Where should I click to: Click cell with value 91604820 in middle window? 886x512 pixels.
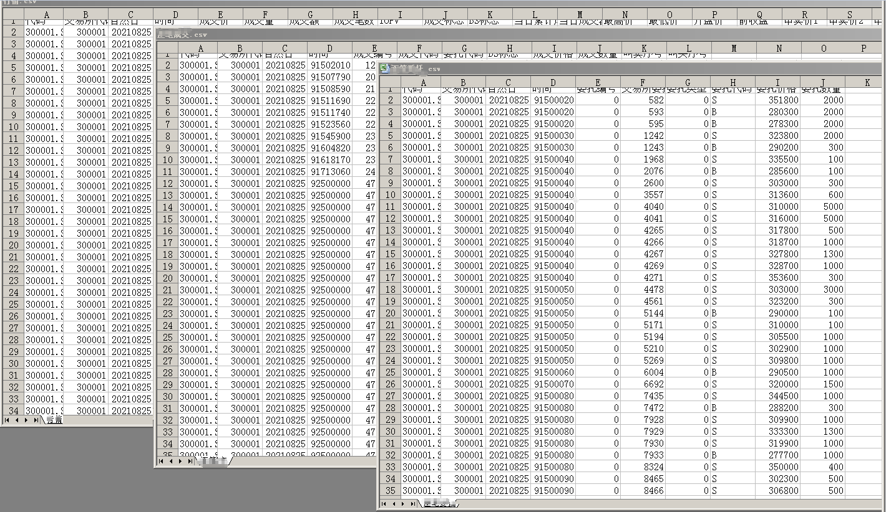point(329,148)
